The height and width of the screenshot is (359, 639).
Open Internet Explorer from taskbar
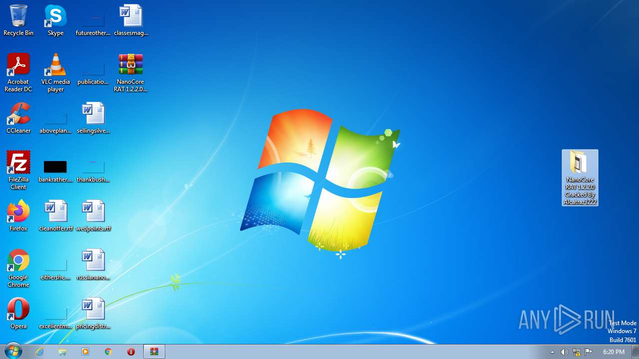coord(39,352)
